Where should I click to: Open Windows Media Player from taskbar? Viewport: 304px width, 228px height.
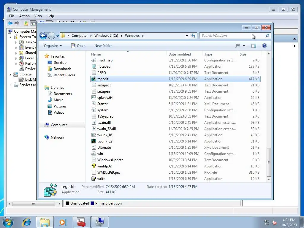point(63,222)
